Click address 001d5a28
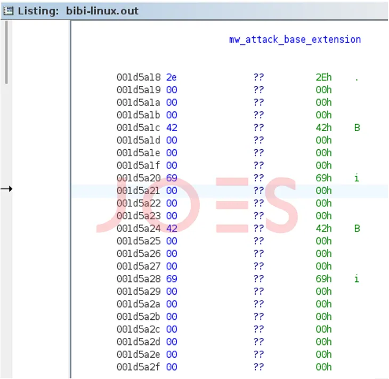This screenshot has height=379, width=389. (139, 279)
